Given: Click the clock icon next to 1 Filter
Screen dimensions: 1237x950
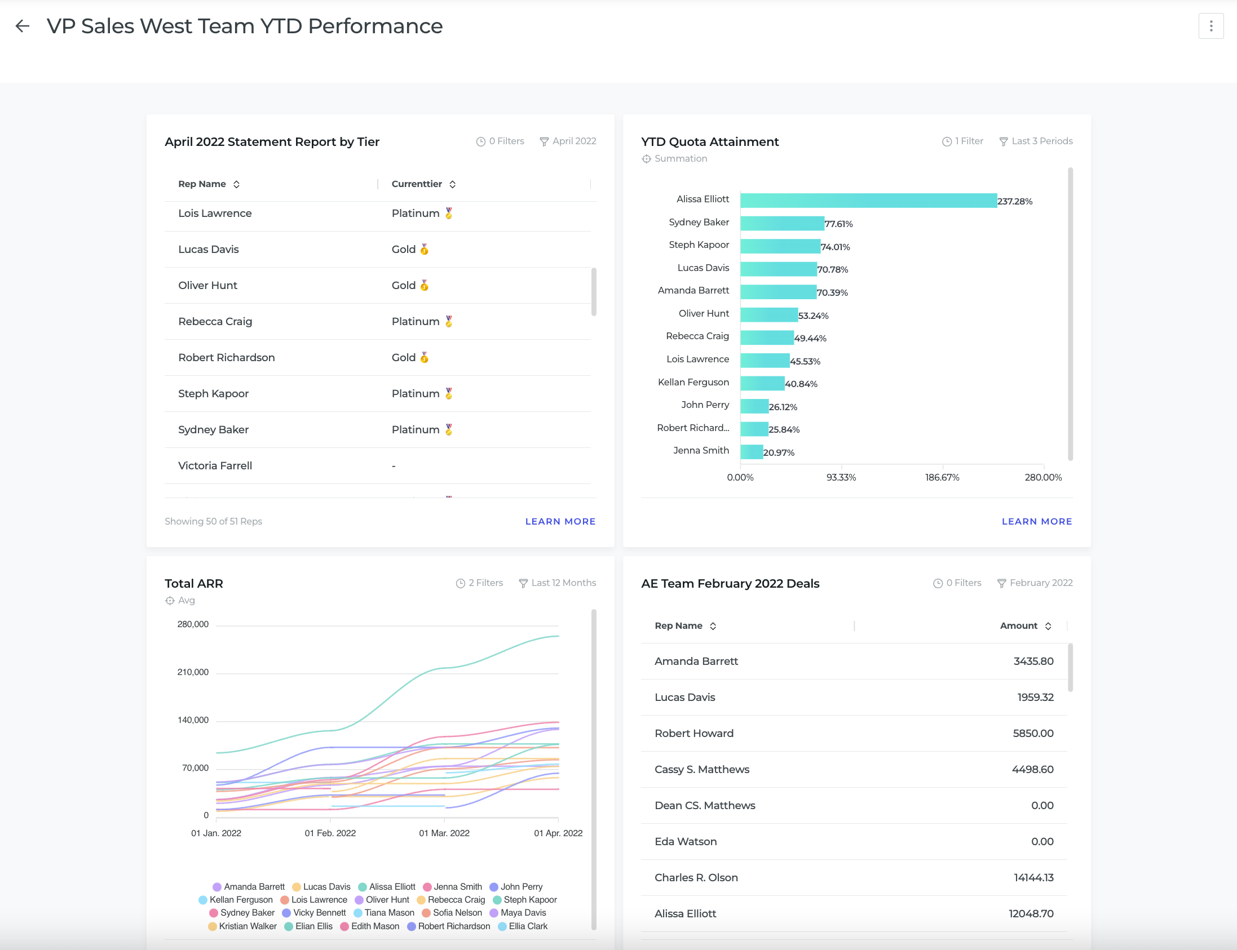Looking at the screenshot, I should click(946, 141).
